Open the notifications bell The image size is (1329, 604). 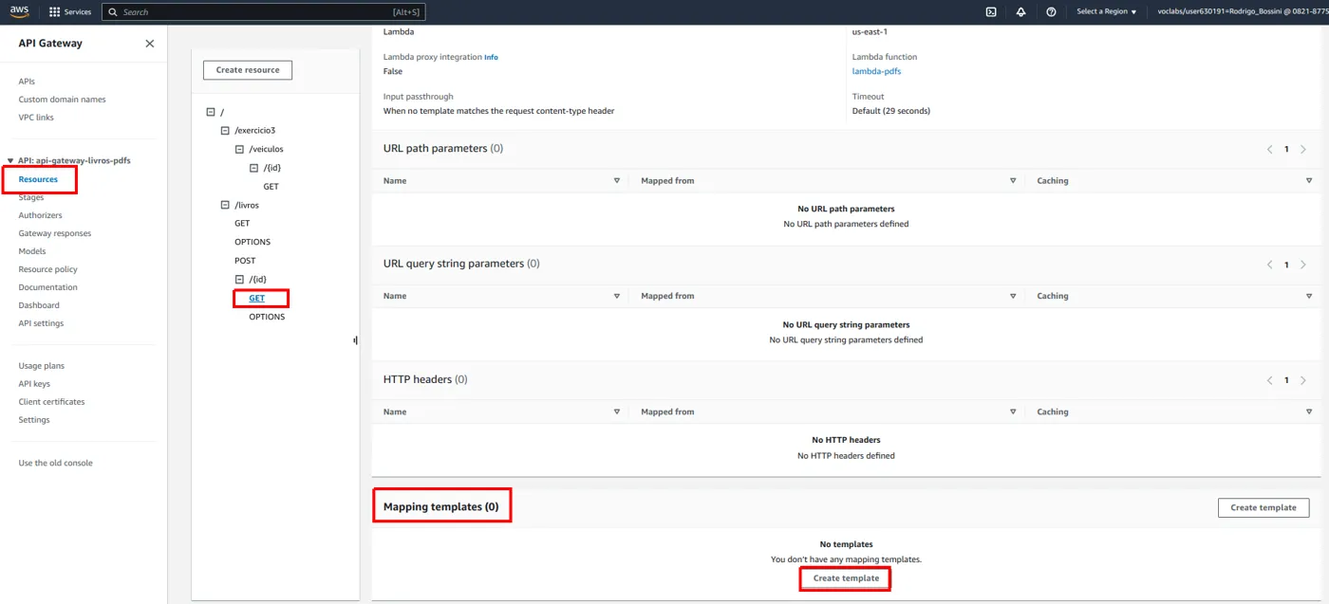[x=1020, y=12]
